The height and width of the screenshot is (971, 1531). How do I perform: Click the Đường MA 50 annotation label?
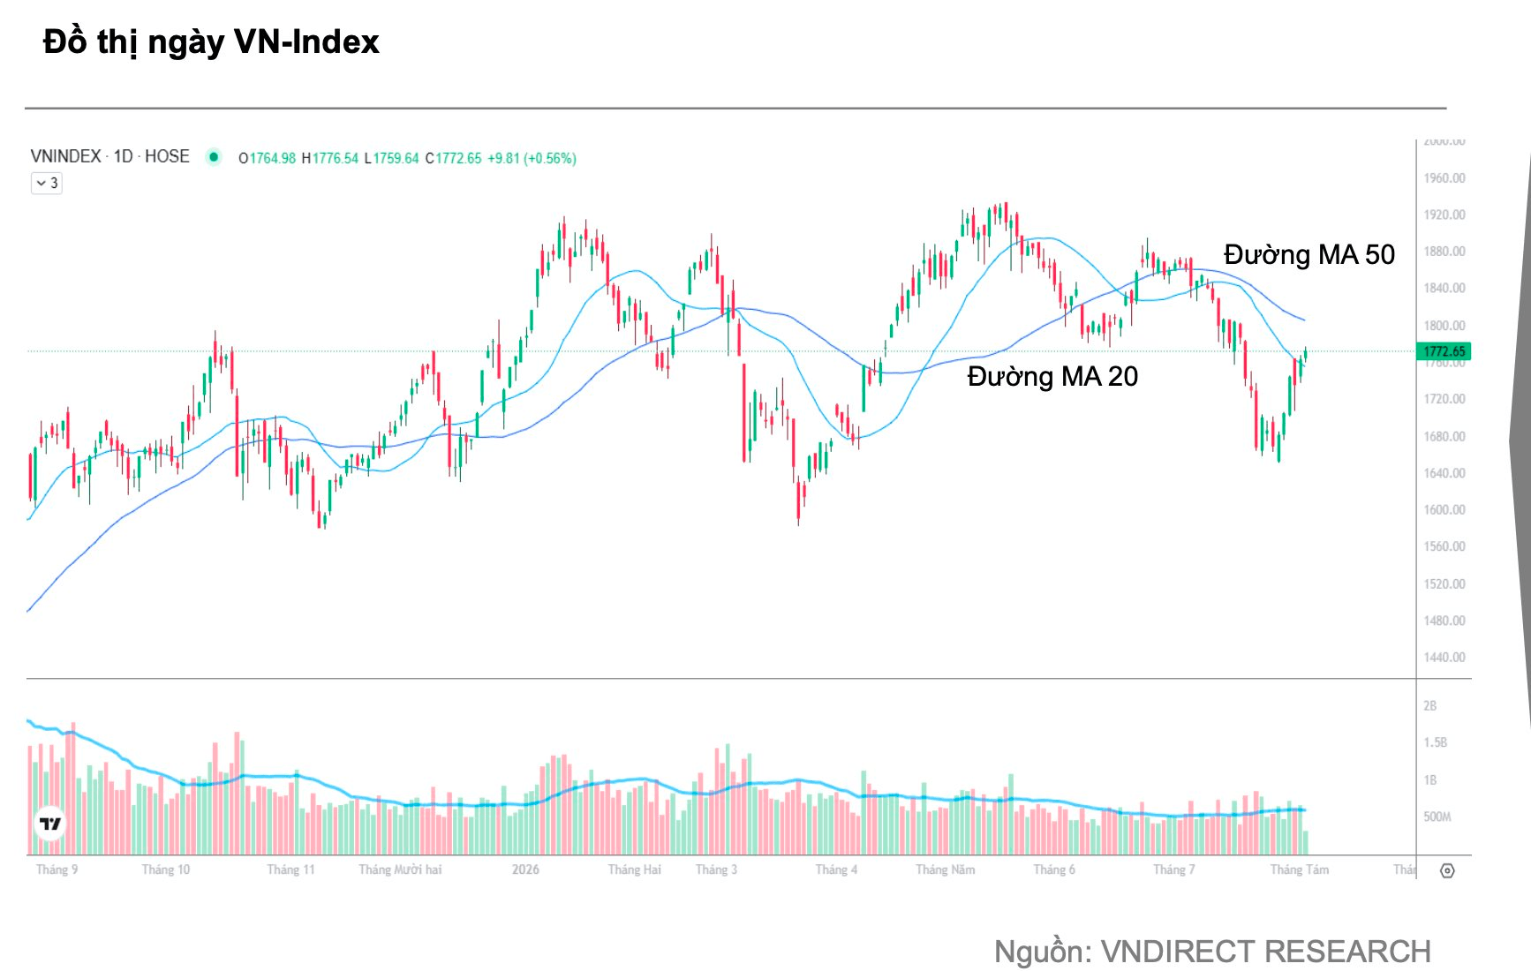[x=1309, y=254]
